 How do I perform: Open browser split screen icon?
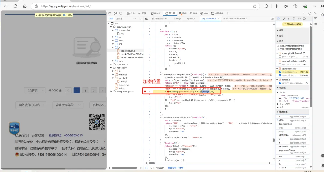pyautogui.click(x=277, y=6)
